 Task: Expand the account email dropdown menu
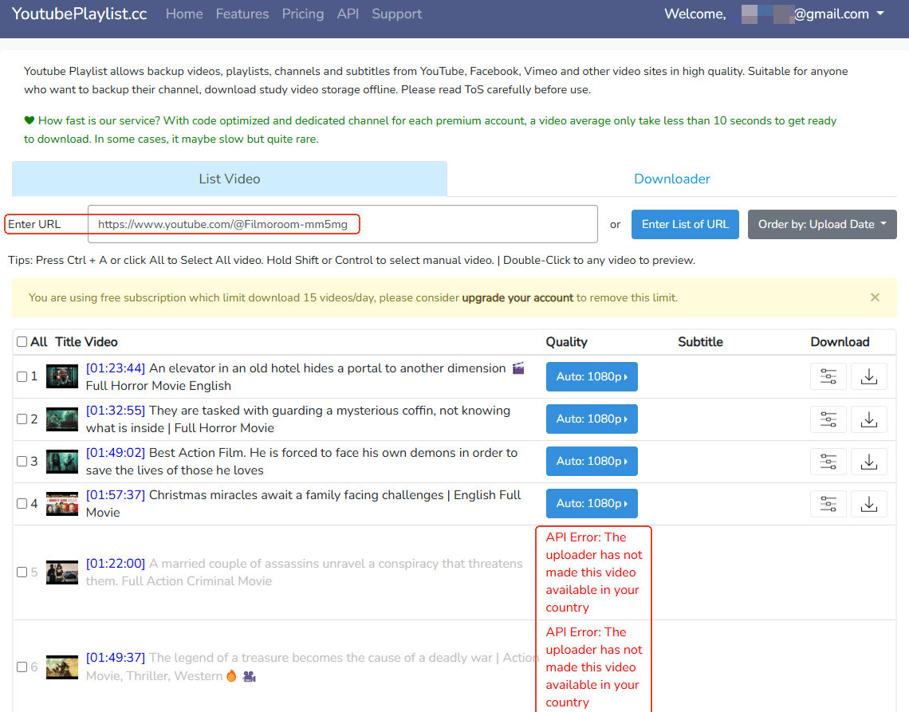point(810,14)
